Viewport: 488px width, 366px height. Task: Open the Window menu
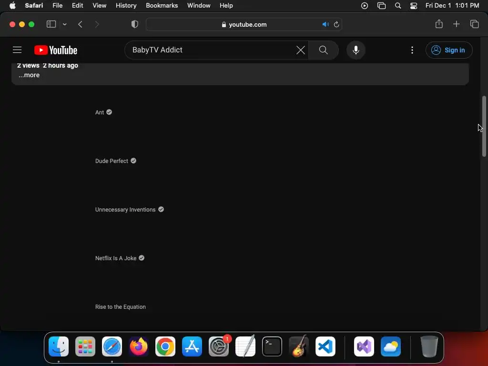click(x=199, y=6)
